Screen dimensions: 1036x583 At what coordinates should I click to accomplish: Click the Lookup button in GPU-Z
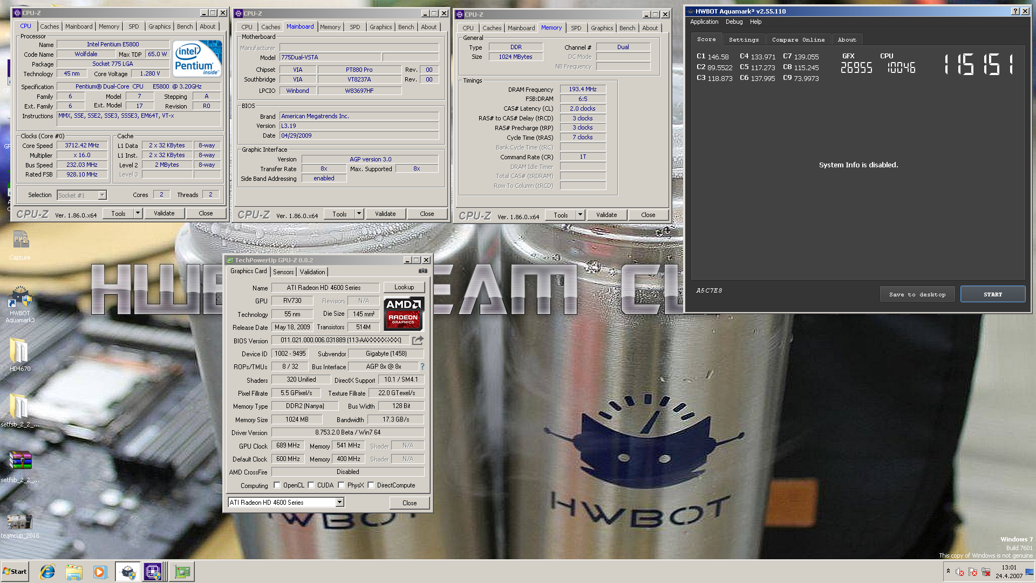click(404, 288)
